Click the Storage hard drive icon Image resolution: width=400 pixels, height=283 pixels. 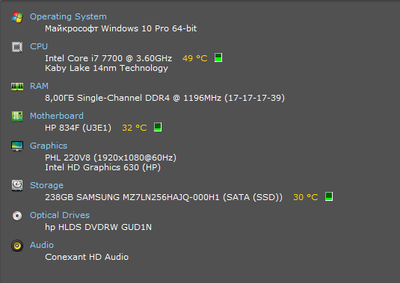(17, 185)
